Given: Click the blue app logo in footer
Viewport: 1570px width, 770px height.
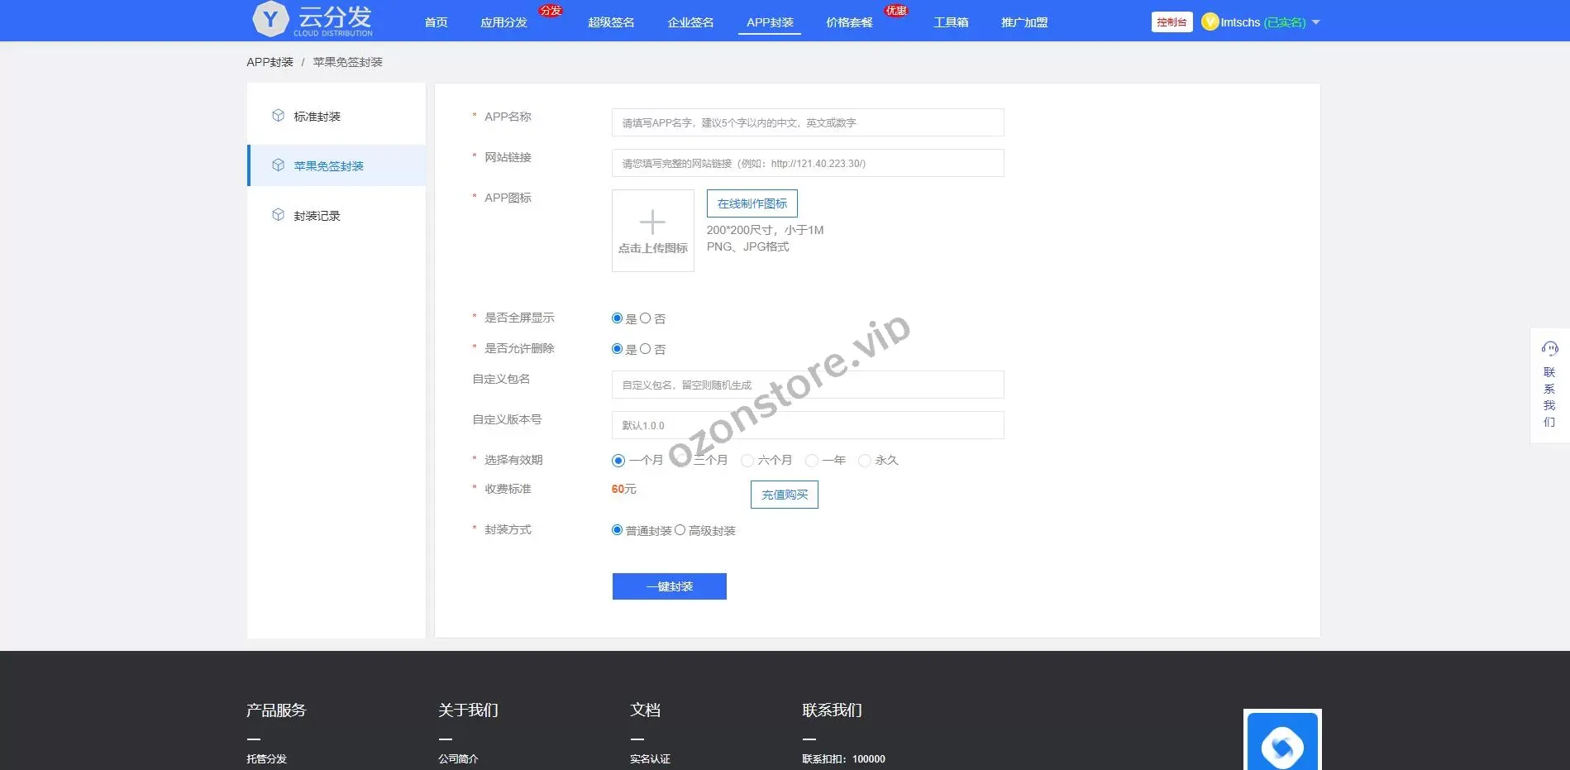Looking at the screenshot, I should (x=1282, y=744).
